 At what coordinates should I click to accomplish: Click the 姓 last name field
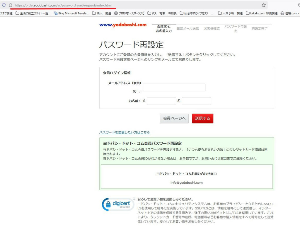click(161, 101)
